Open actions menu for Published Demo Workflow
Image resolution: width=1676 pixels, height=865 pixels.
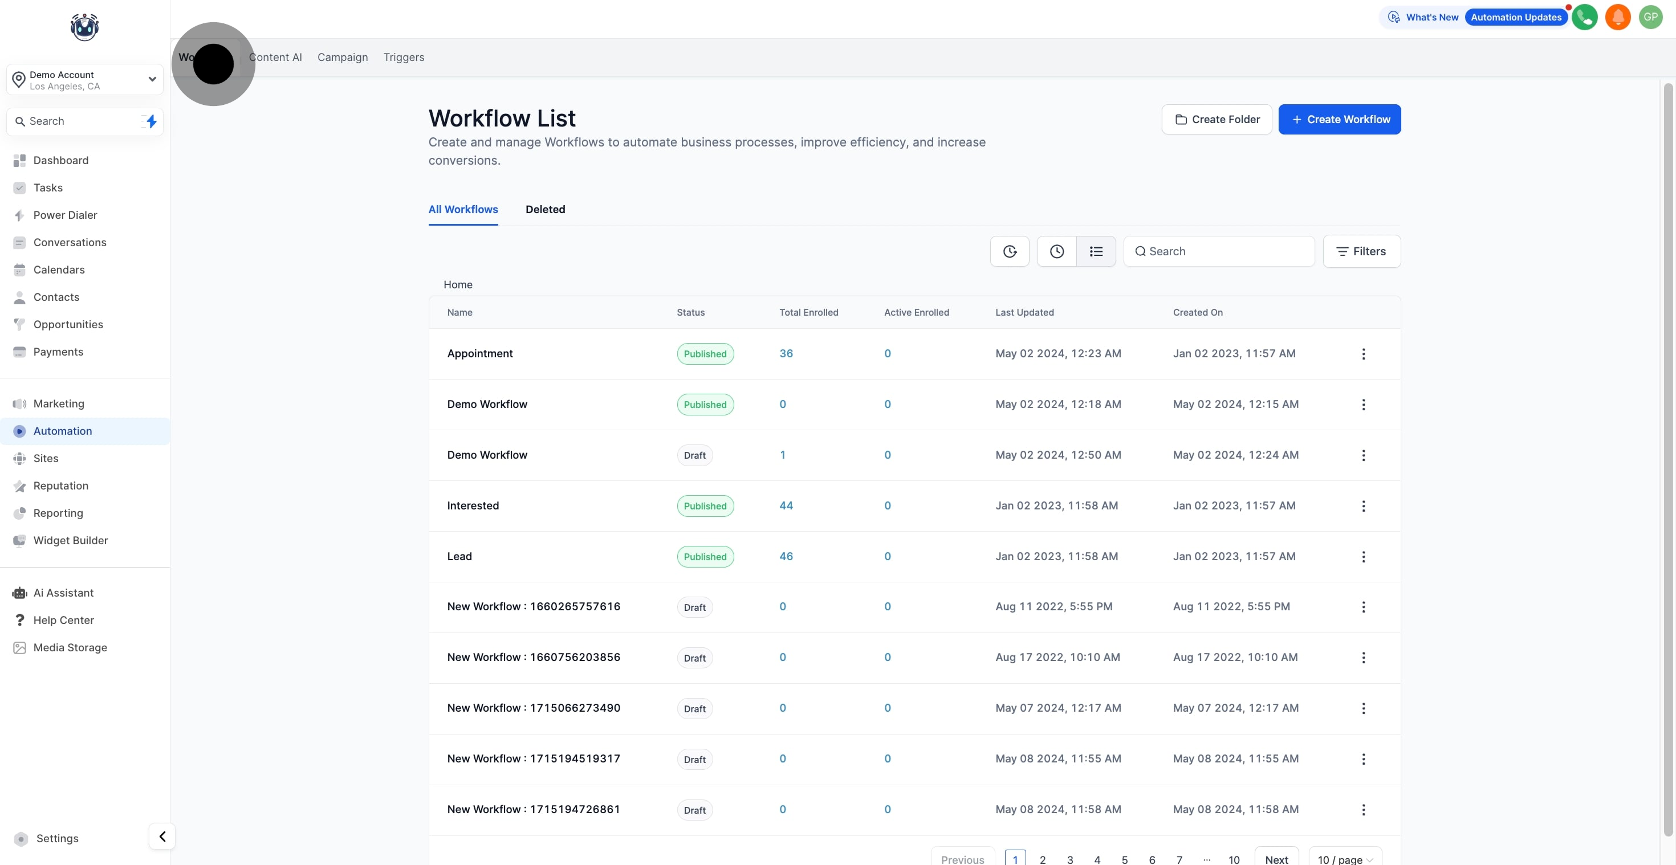[x=1363, y=405]
